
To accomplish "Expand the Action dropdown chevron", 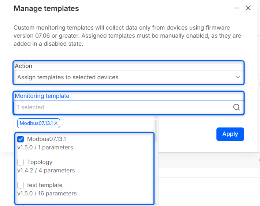I will [238, 77].
